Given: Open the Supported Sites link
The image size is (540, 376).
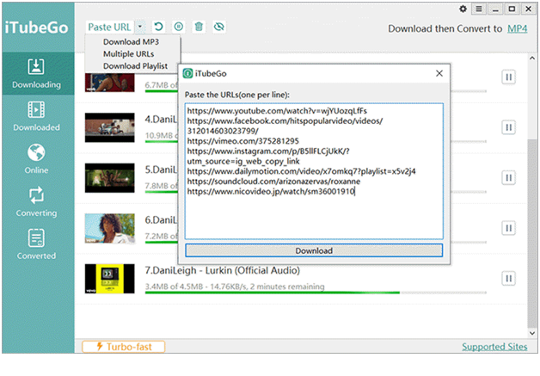Looking at the screenshot, I should (x=494, y=347).
